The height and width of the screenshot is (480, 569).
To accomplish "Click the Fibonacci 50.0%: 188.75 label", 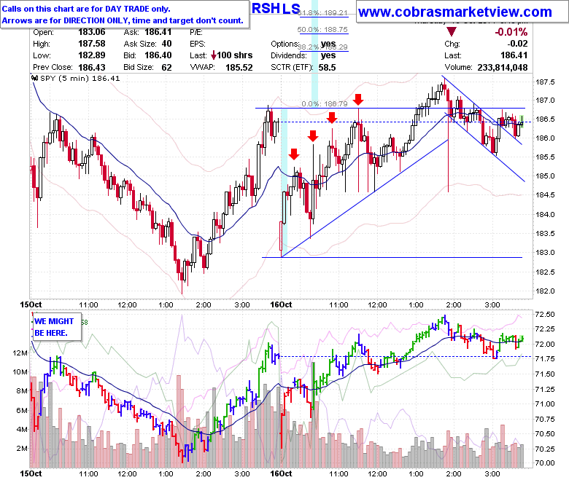I will (322, 29).
